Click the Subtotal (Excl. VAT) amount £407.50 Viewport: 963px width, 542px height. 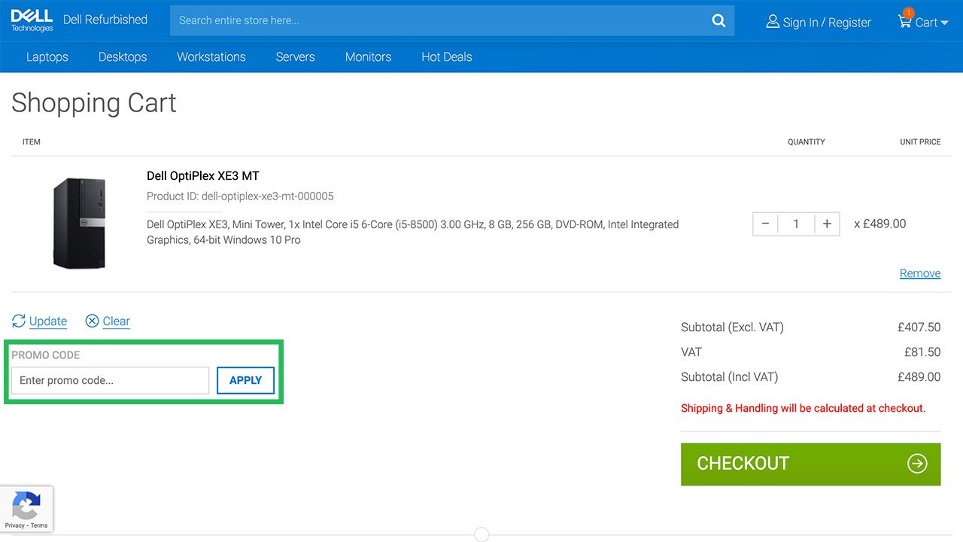pos(919,327)
